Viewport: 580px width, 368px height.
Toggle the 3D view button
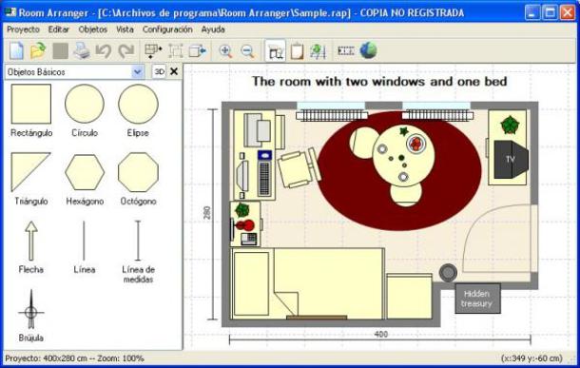(159, 71)
